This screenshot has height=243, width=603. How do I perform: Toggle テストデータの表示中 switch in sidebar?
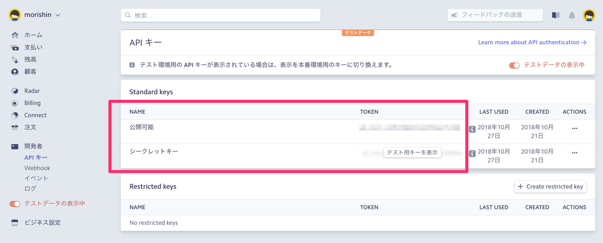[x=15, y=204]
